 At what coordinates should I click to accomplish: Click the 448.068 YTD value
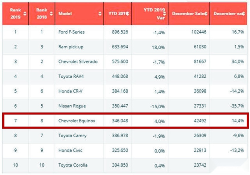[x=120, y=76]
